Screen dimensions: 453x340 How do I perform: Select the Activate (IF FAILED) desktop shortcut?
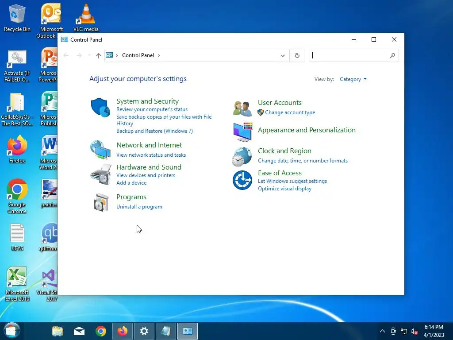(17, 66)
